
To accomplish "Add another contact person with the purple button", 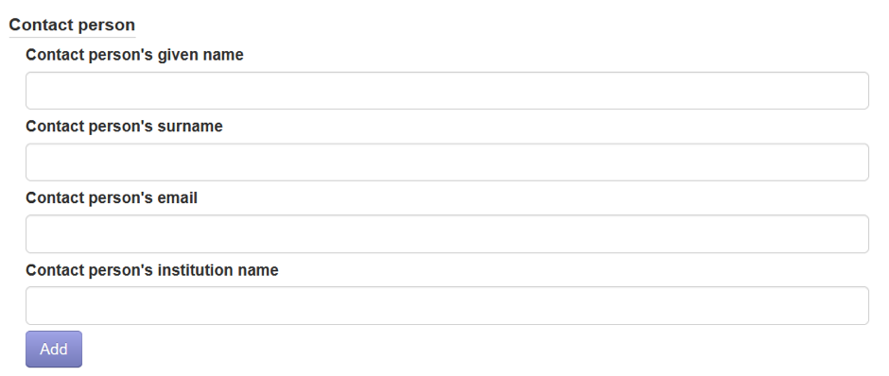I will [x=54, y=350].
